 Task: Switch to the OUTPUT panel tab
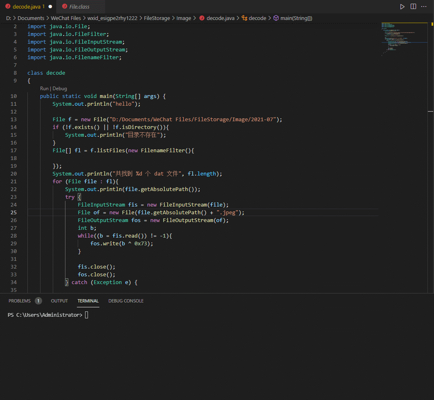59,301
